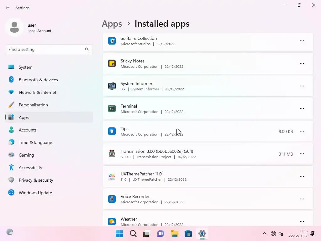The image size is (321, 241).
Task: Open more options for Tips
Action: (302, 131)
